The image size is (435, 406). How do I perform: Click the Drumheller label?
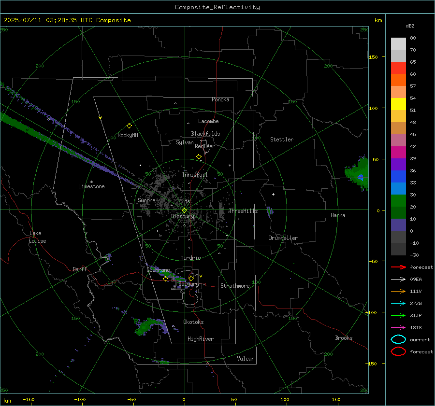click(283, 238)
